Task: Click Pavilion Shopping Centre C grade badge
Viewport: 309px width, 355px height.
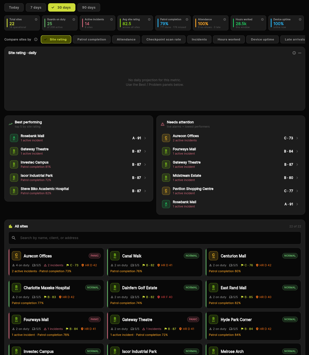Action: 166,191
